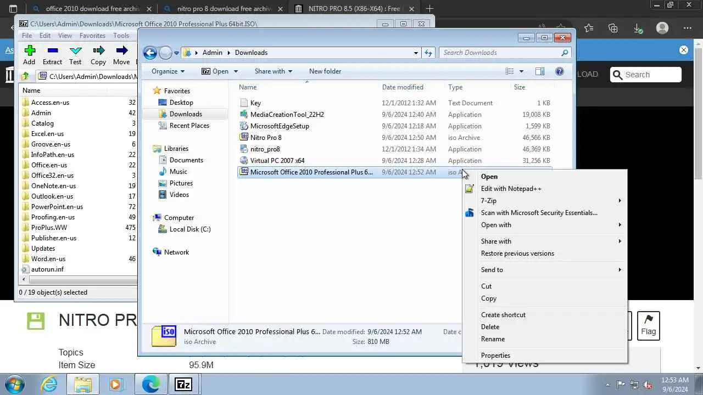
Task: Open the File Explorer taskbar icon
Action: [x=83, y=384]
